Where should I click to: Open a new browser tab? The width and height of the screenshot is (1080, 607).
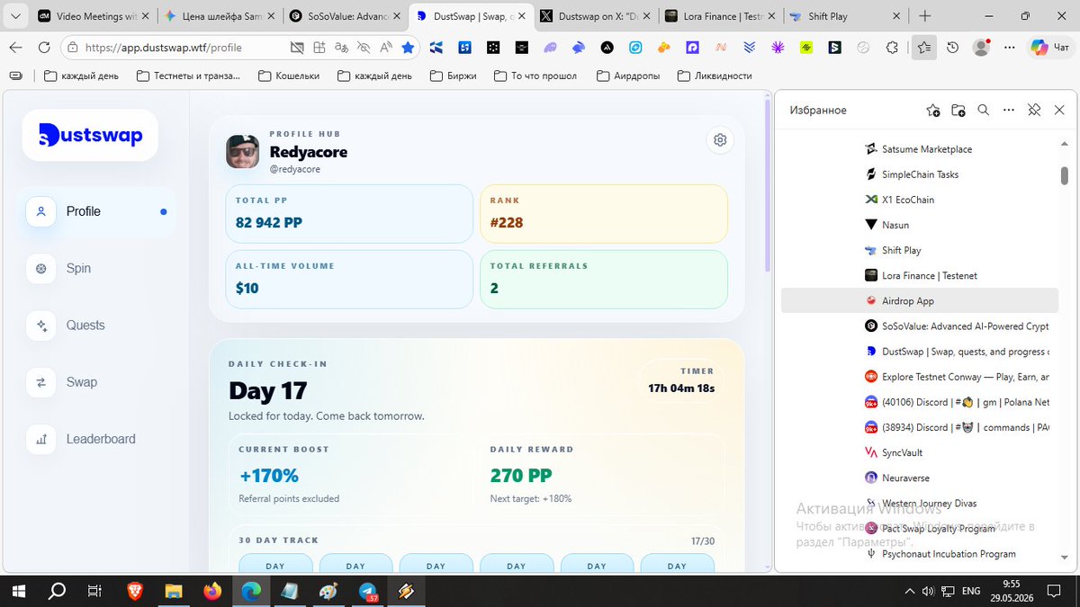(925, 16)
